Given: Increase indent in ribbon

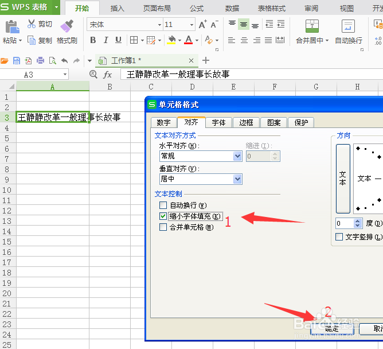Looking at the screenshot, I should 281,24.
